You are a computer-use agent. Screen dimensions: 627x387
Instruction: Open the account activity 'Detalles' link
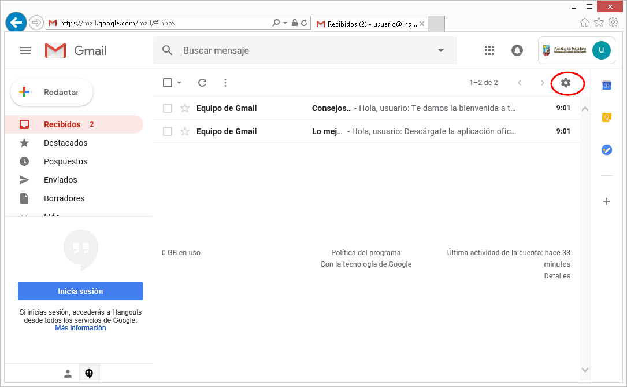point(557,276)
